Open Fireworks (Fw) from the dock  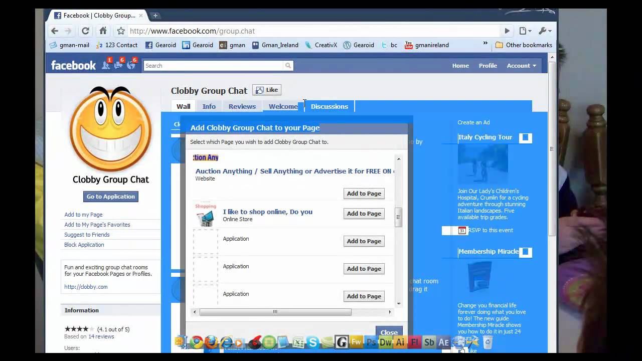(x=357, y=342)
